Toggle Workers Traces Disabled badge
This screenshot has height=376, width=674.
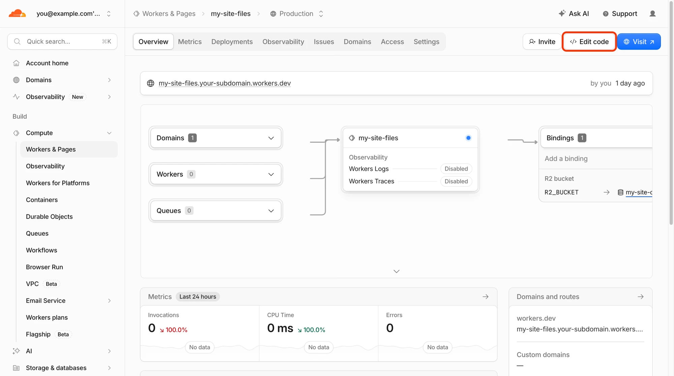(456, 181)
